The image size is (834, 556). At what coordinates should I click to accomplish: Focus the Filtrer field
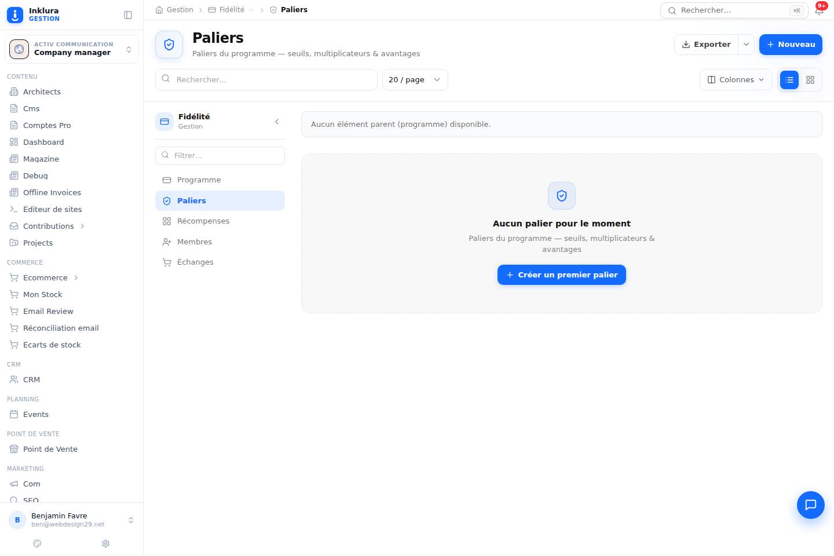220,155
